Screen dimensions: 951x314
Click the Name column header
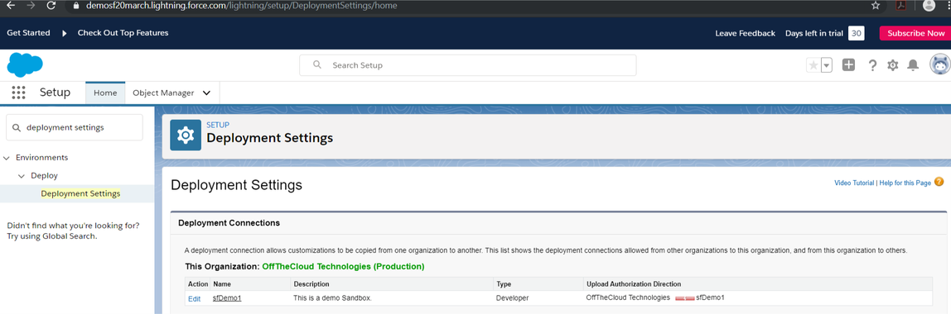point(222,283)
